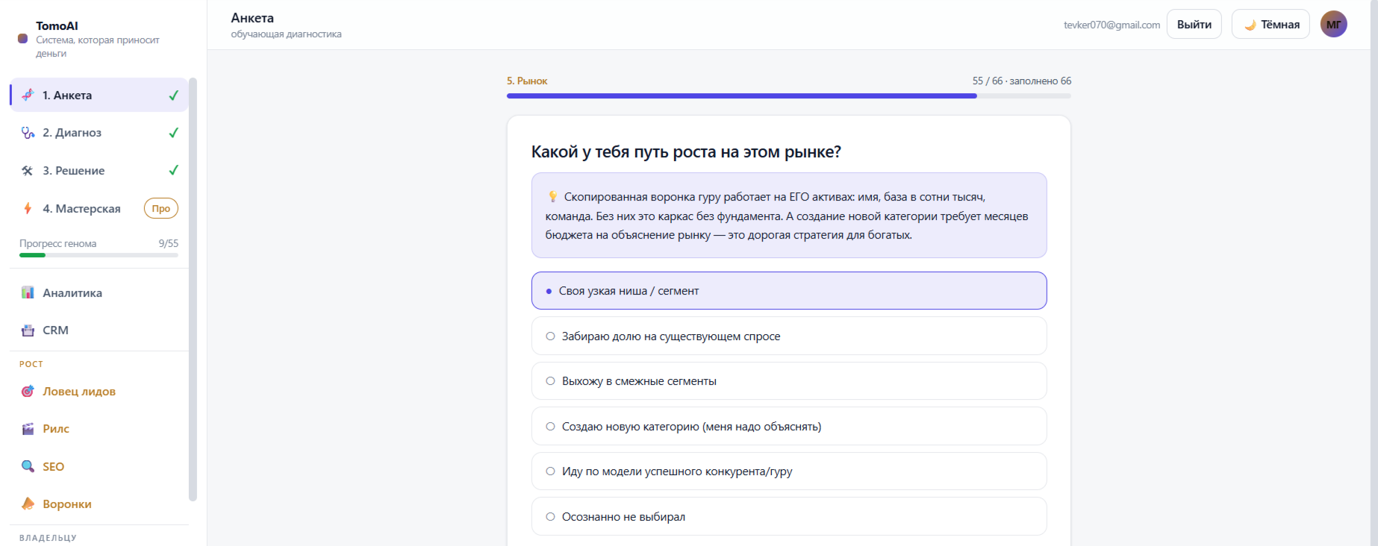Viewport: 1378px width, 546px height.
Task: Click the 55 / 66 · заполнено 66 counter
Action: tap(1021, 81)
